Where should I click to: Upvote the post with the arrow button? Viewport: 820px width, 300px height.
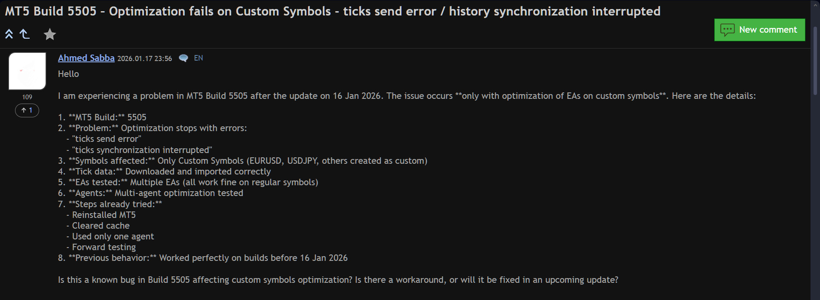pos(27,110)
